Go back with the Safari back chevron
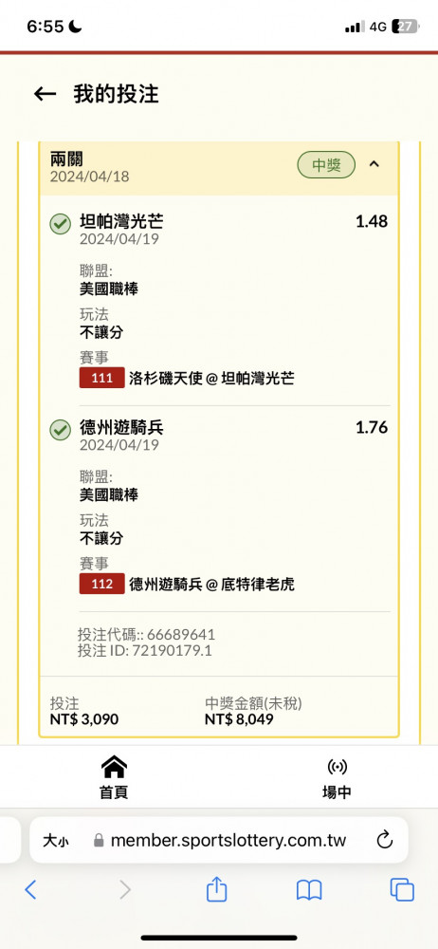The image size is (438, 949). click(x=31, y=890)
